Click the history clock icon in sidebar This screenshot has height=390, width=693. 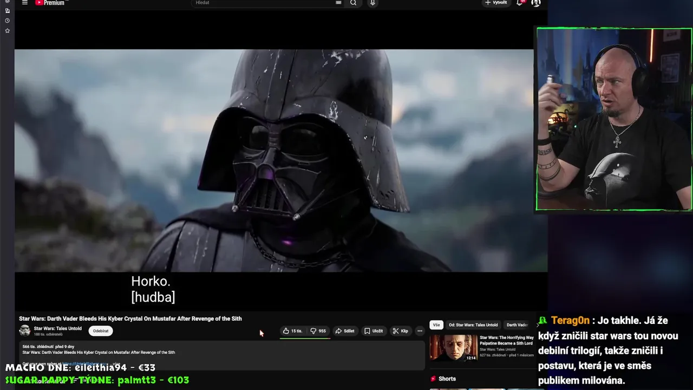(x=7, y=21)
